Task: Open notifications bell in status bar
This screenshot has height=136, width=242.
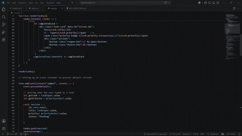Action: pos(239,134)
